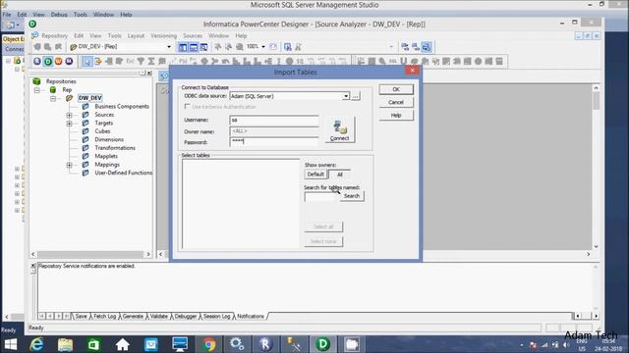629x353 pixels.
Task: Select All show owners toggle
Action: [340, 175]
